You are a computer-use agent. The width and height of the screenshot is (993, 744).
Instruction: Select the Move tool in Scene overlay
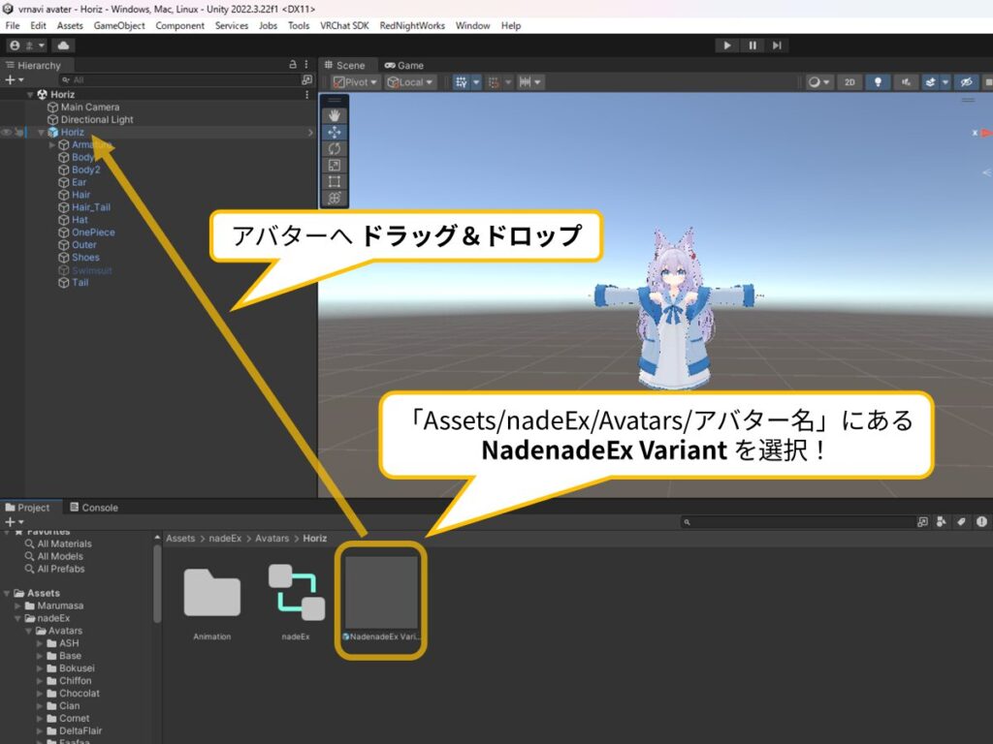point(334,132)
